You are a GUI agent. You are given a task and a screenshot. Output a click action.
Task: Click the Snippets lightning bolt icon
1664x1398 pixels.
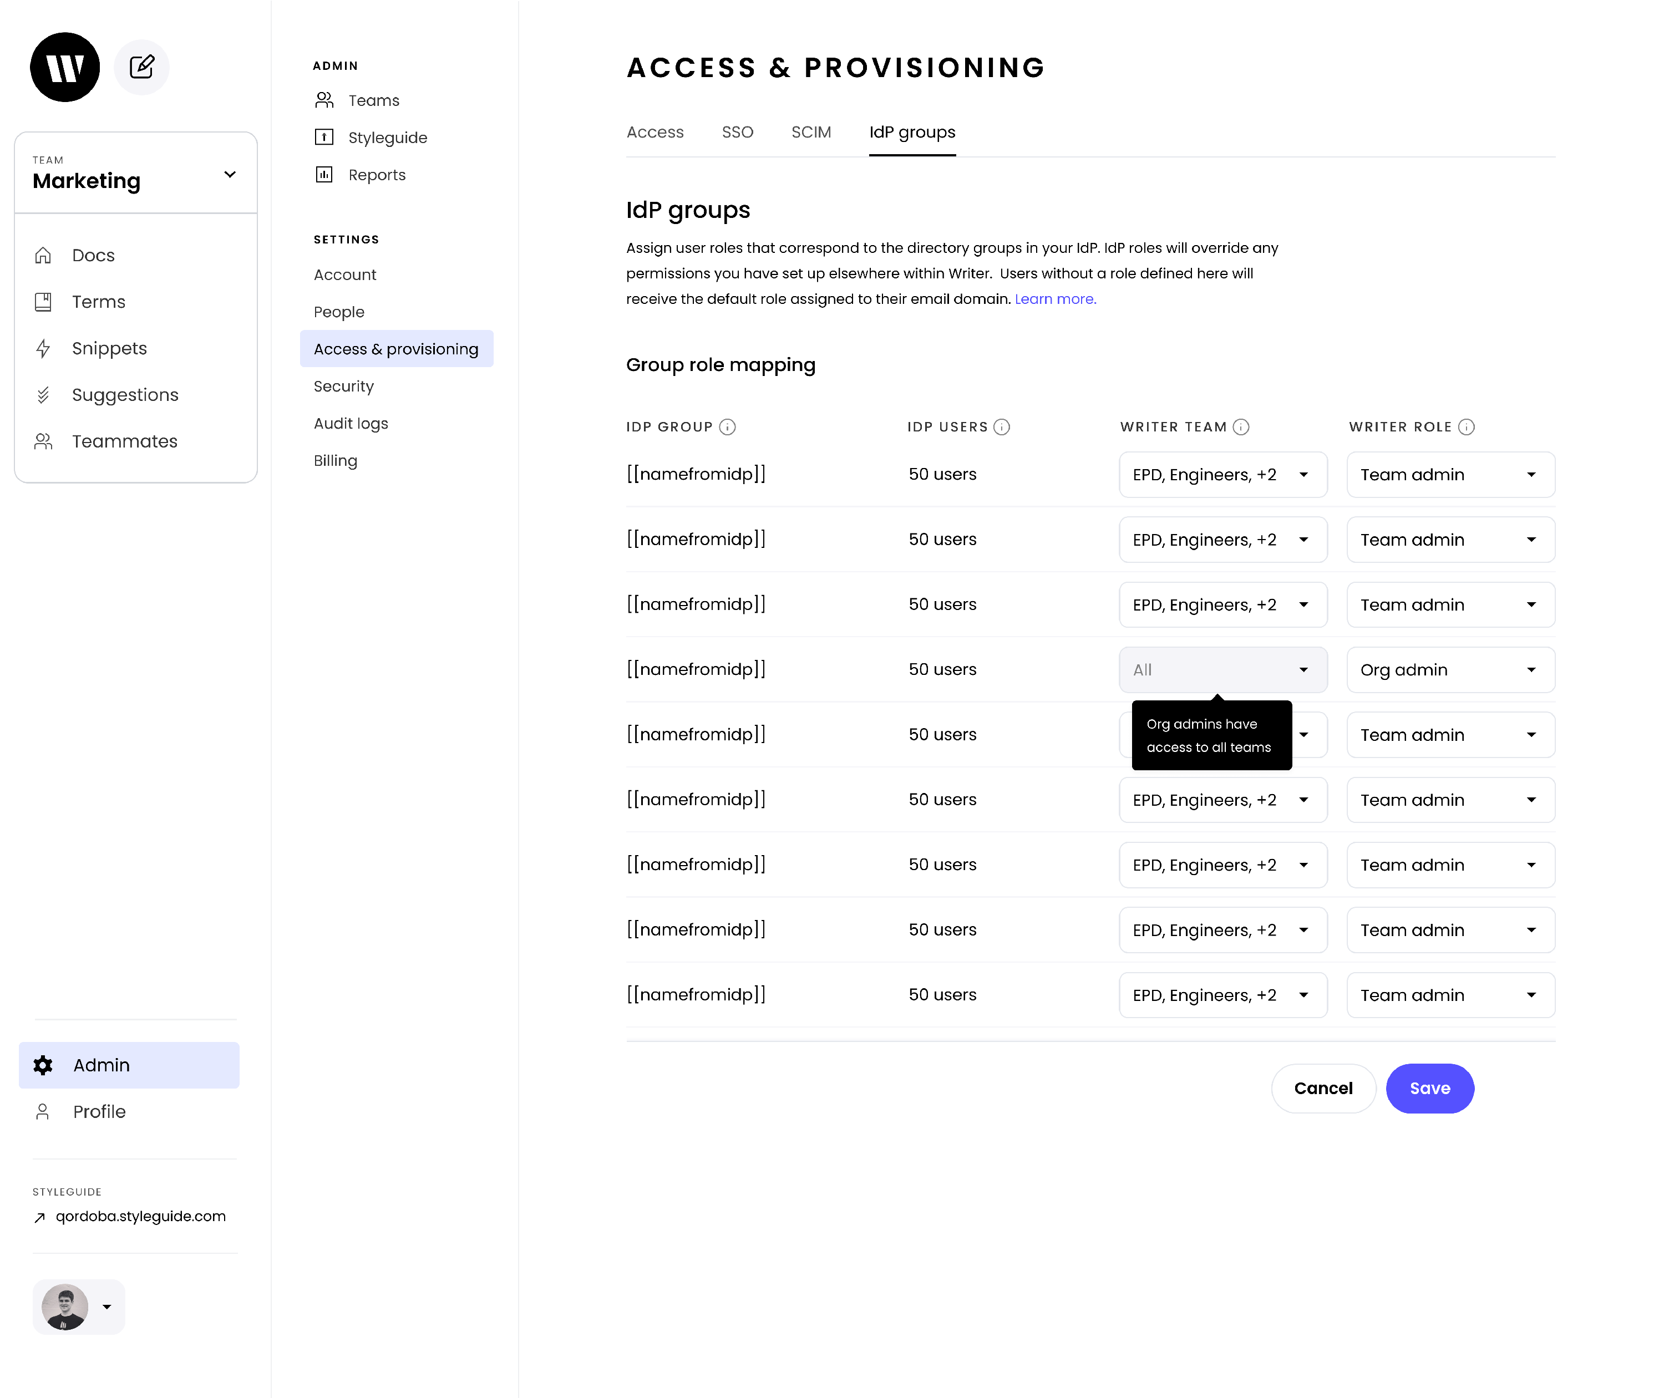pyautogui.click(x=43, y=349)
